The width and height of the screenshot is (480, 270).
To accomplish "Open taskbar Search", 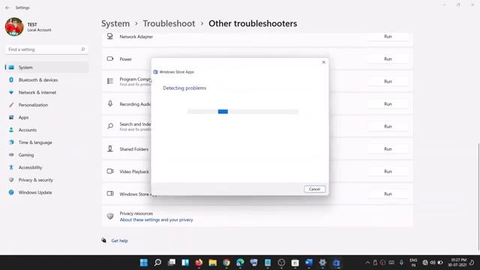I will (x=157, y=262).
